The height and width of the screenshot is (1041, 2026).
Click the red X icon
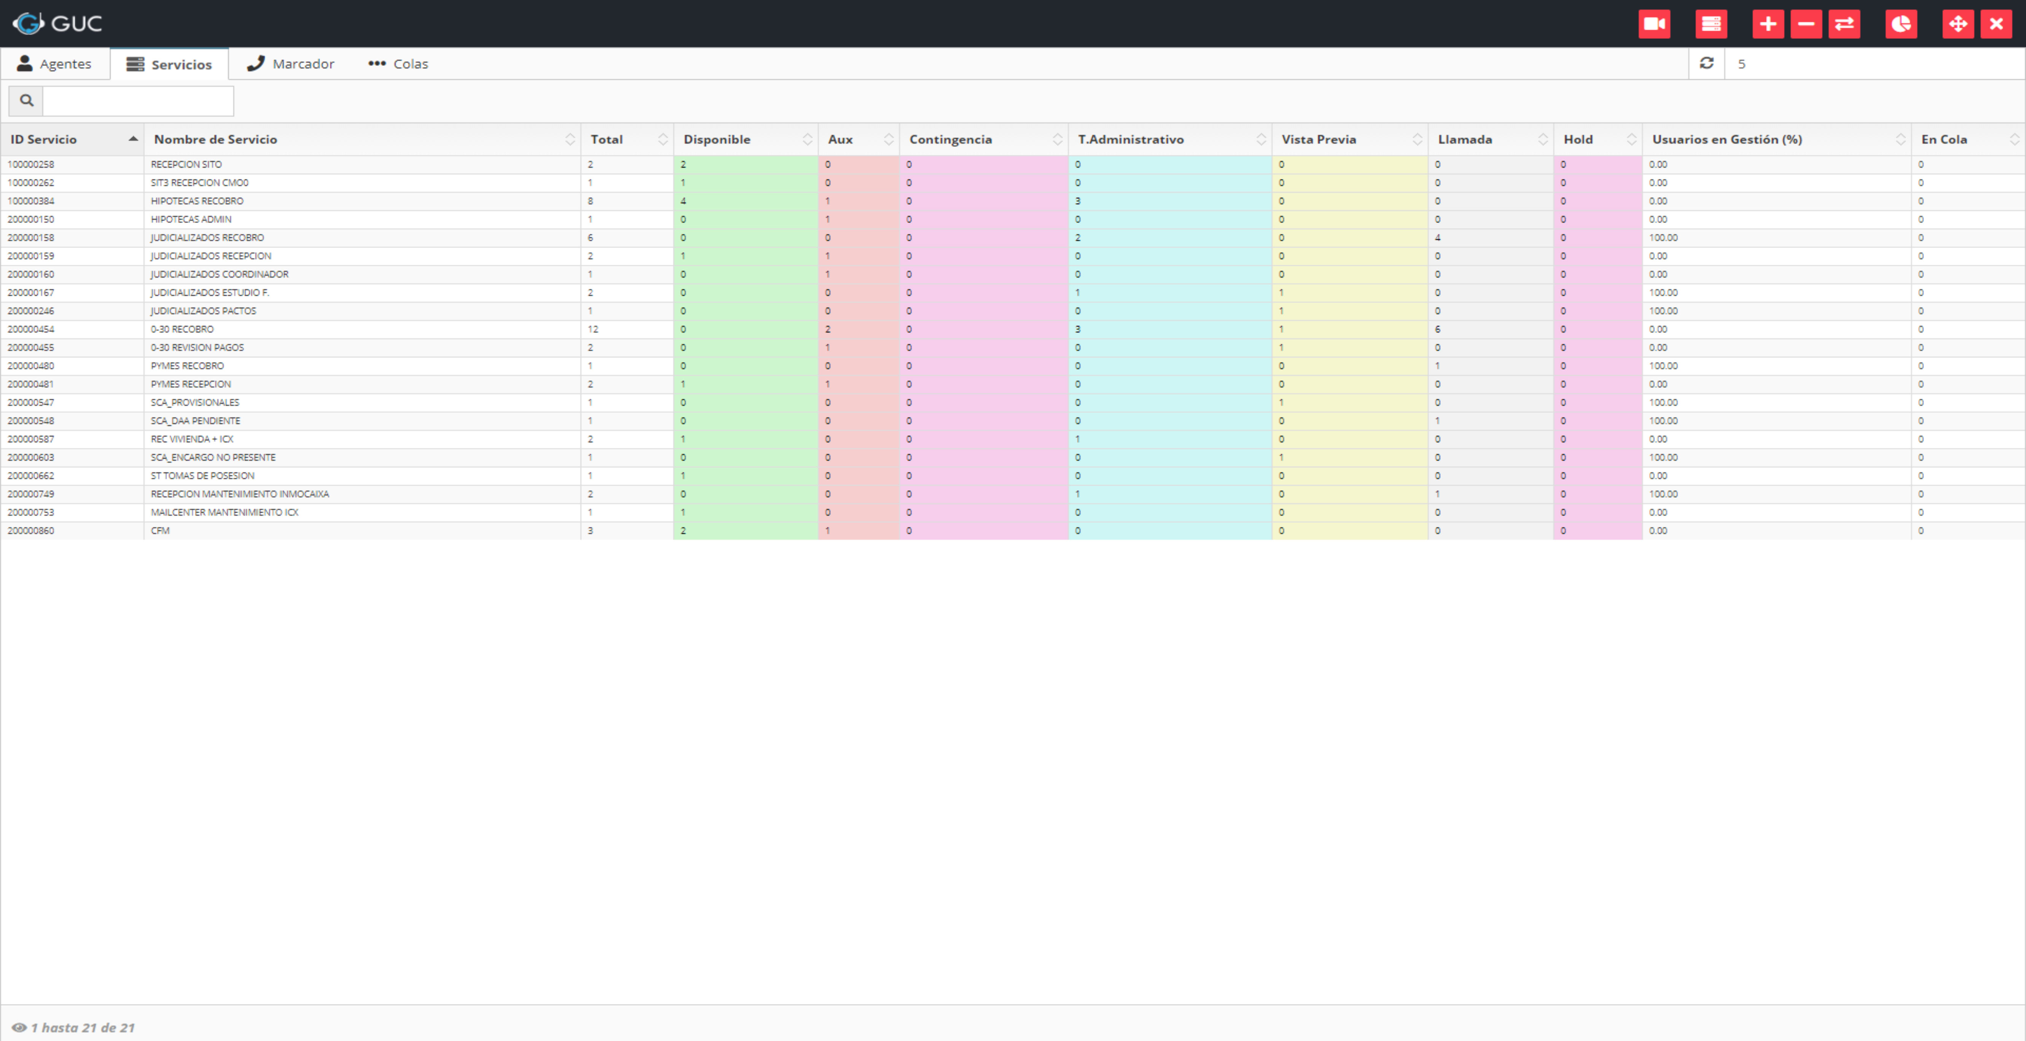[x=1996, y=24]
